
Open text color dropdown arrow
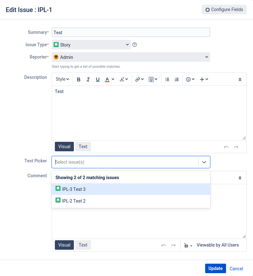click(113, 79)
